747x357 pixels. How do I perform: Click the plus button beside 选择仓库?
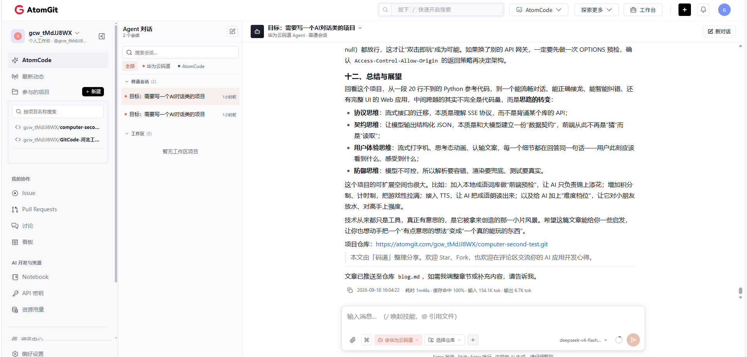473,340
